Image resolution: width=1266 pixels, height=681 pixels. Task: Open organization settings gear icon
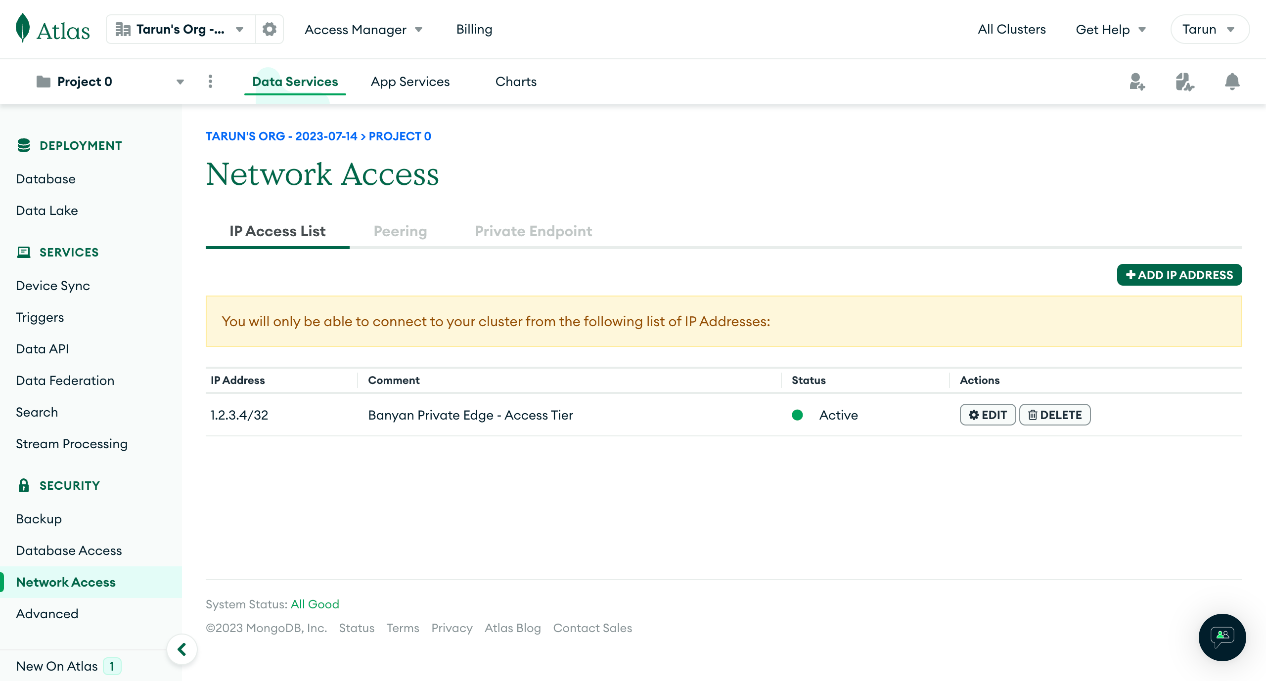(x=269, y=29)
